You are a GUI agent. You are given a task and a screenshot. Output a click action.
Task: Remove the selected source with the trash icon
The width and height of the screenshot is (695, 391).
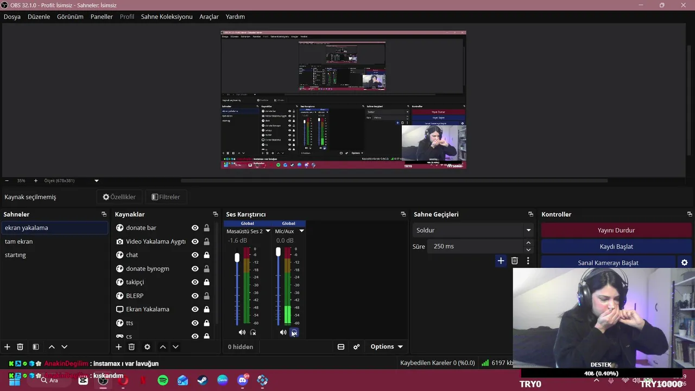coord(131,346)
